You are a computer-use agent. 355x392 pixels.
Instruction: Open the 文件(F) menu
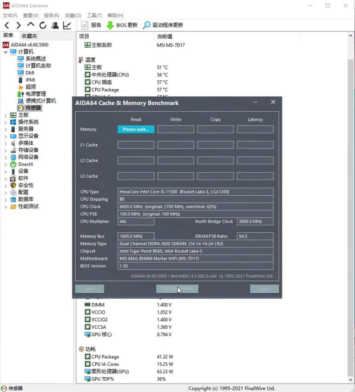(10, 16)
